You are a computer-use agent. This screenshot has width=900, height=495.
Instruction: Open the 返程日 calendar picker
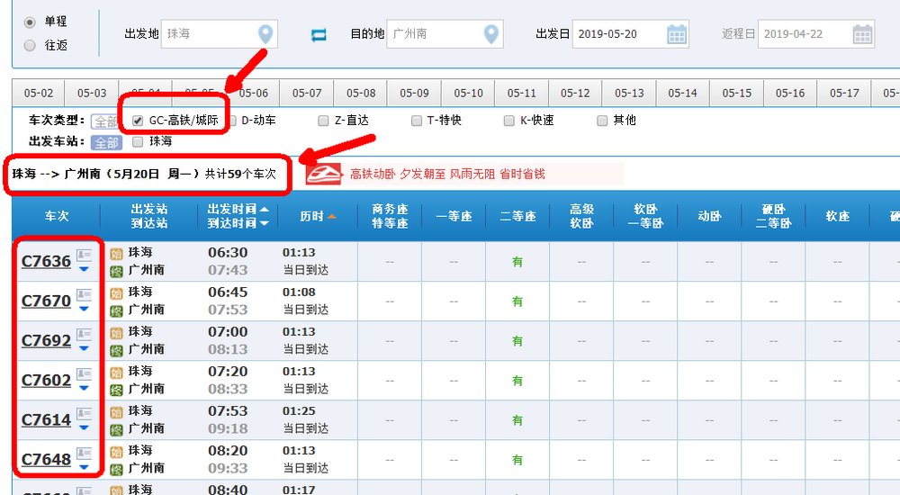pos(862,34)
